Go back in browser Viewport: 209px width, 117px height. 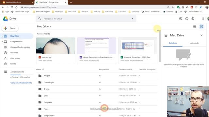[x=3, y=7]
